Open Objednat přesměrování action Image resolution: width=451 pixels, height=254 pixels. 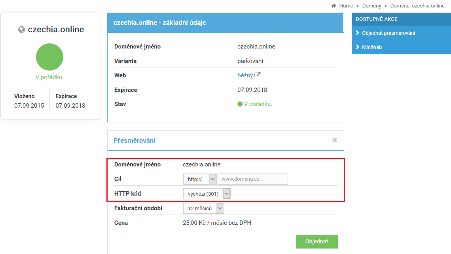(388, 33)
